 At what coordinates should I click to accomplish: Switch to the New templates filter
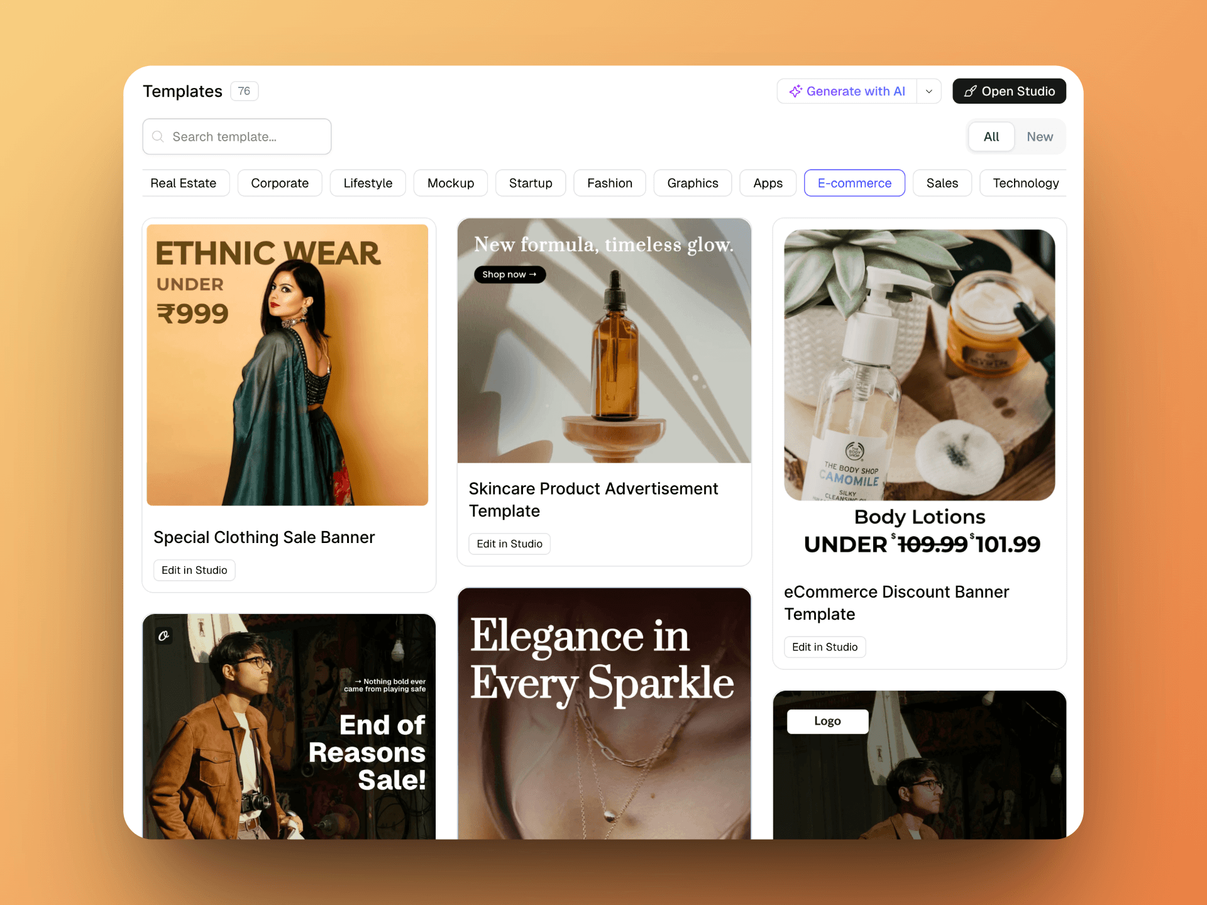(1040, 136)
